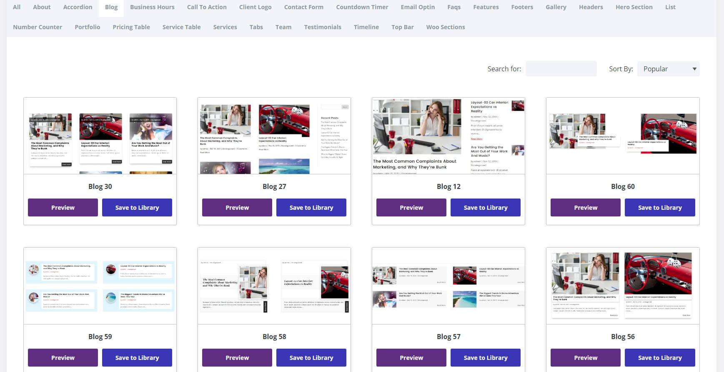724x372 pixels.
Task: Click the Blog 30 title text
Action: 100,186
